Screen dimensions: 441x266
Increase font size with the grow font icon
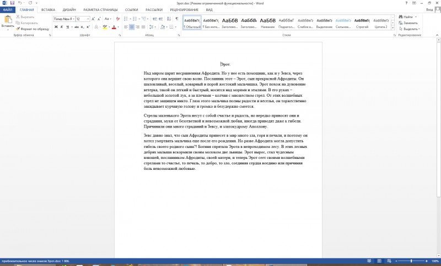tap(93, 19)
